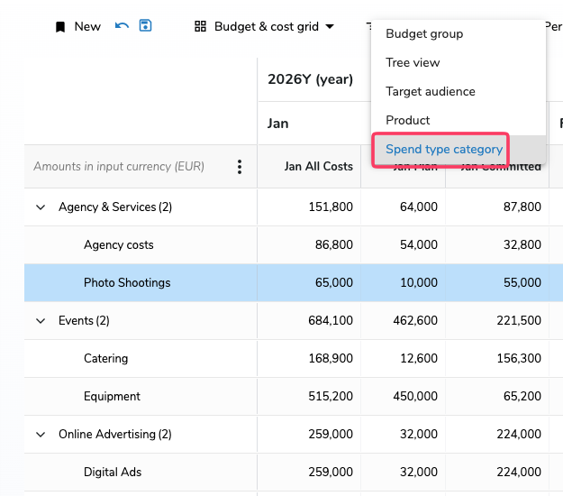The height and width of the screenshot is (496, 563).
Task: Click the Jan month header
Action: (x=278, y=124)
